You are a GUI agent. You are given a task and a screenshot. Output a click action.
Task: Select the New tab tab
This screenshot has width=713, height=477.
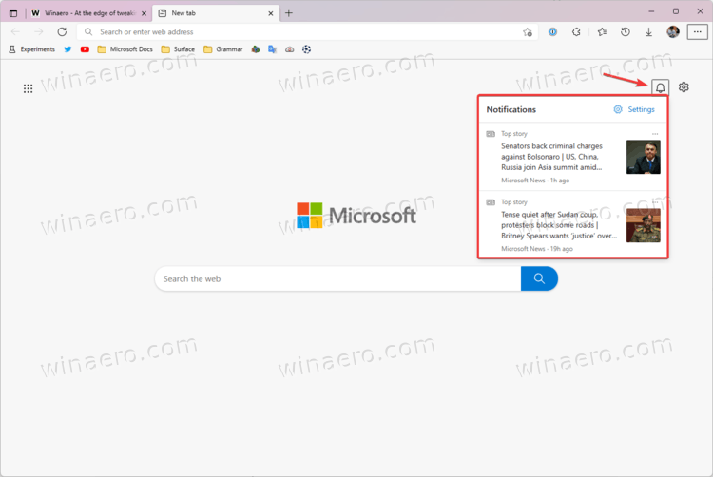216,13
